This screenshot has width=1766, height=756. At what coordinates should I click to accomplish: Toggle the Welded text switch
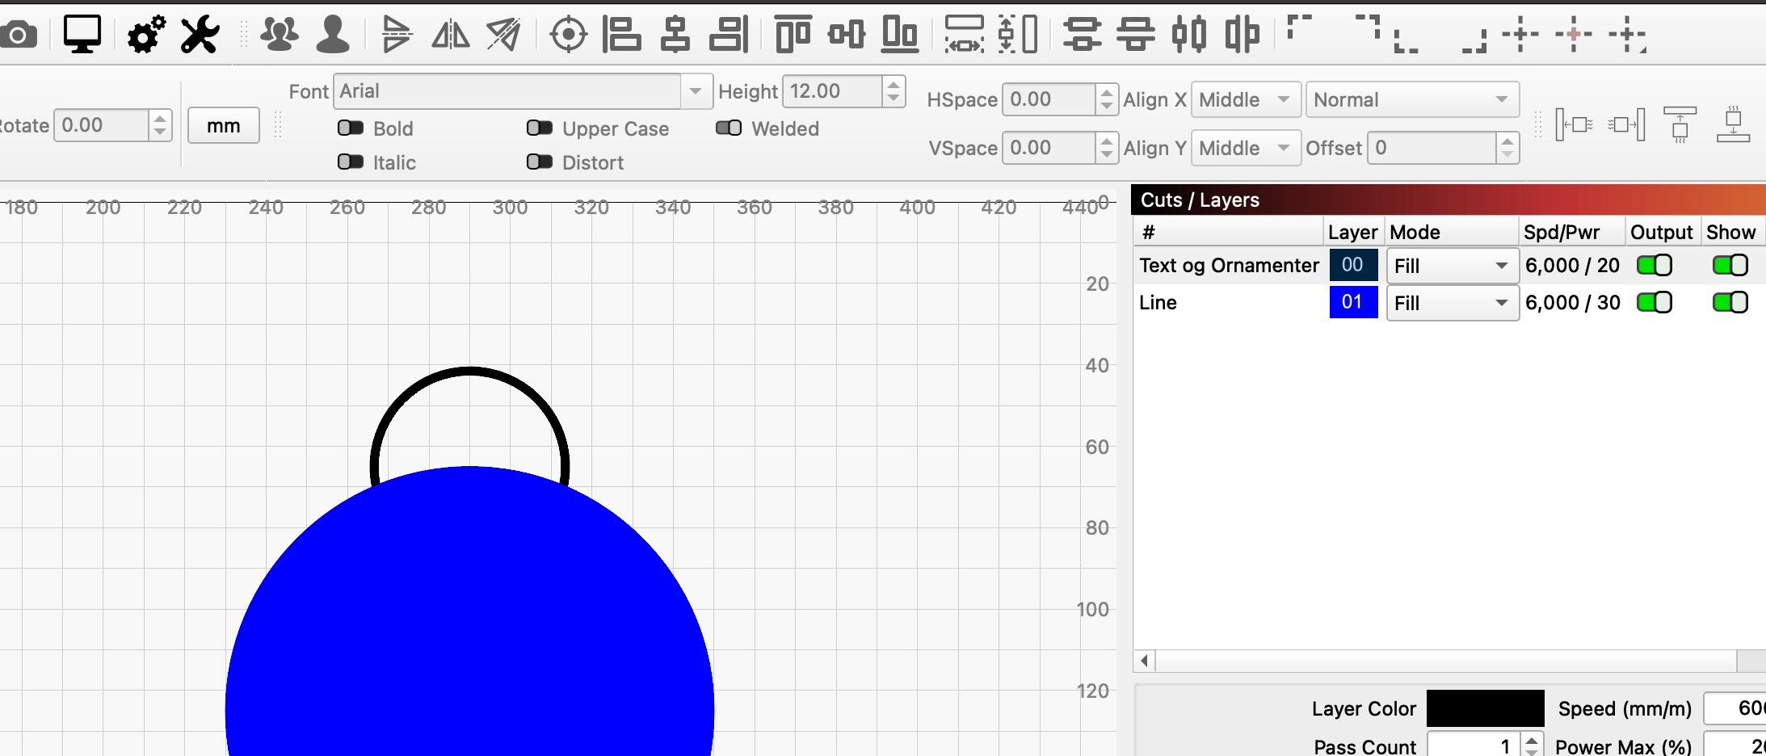click(729, 128)
